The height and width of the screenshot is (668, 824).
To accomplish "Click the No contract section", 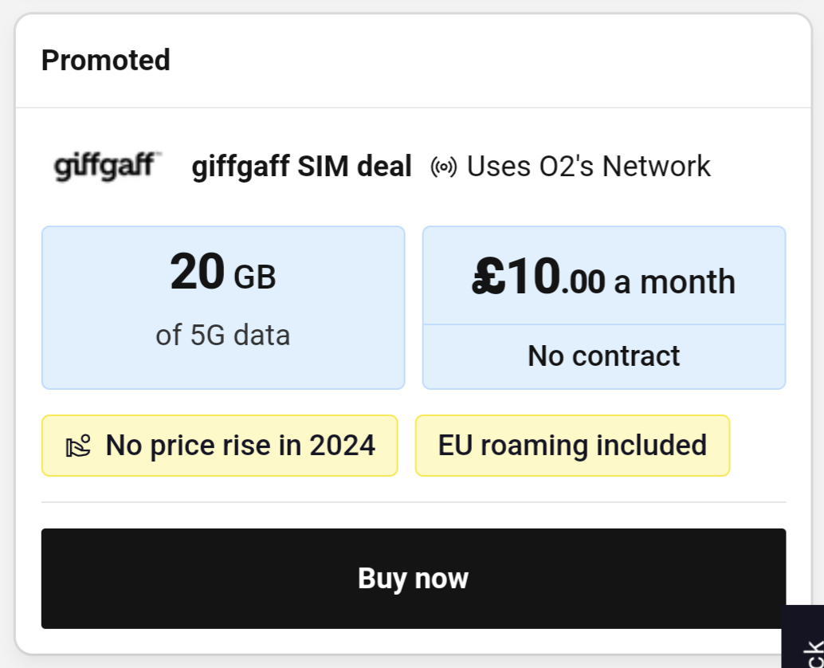I will click(604, 356).
